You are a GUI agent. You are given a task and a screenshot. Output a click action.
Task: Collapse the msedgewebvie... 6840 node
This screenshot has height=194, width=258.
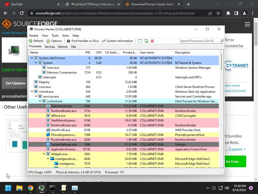click(x=48, y=159)
